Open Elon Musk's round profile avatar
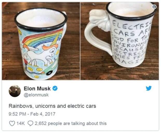The image size is (161, 133). click(15, 91)
